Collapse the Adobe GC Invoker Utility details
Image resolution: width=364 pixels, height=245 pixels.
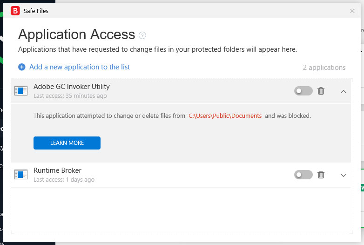click(x=344, y=91)
